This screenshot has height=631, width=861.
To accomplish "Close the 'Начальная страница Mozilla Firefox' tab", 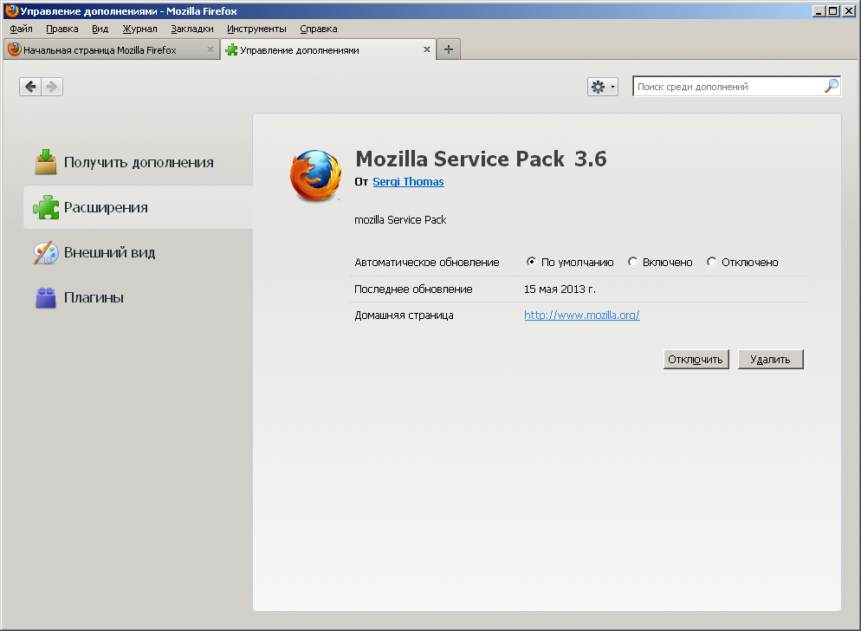I will [210, 49].
